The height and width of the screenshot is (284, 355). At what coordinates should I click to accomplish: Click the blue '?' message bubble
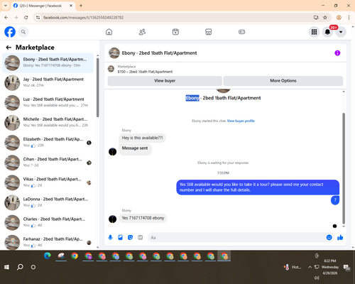(x=335, y=200)
